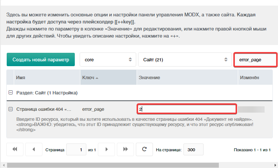This screenshot has height=168, width=278.
Task: Collapse error_page setting description row
Action: point(11,109)
